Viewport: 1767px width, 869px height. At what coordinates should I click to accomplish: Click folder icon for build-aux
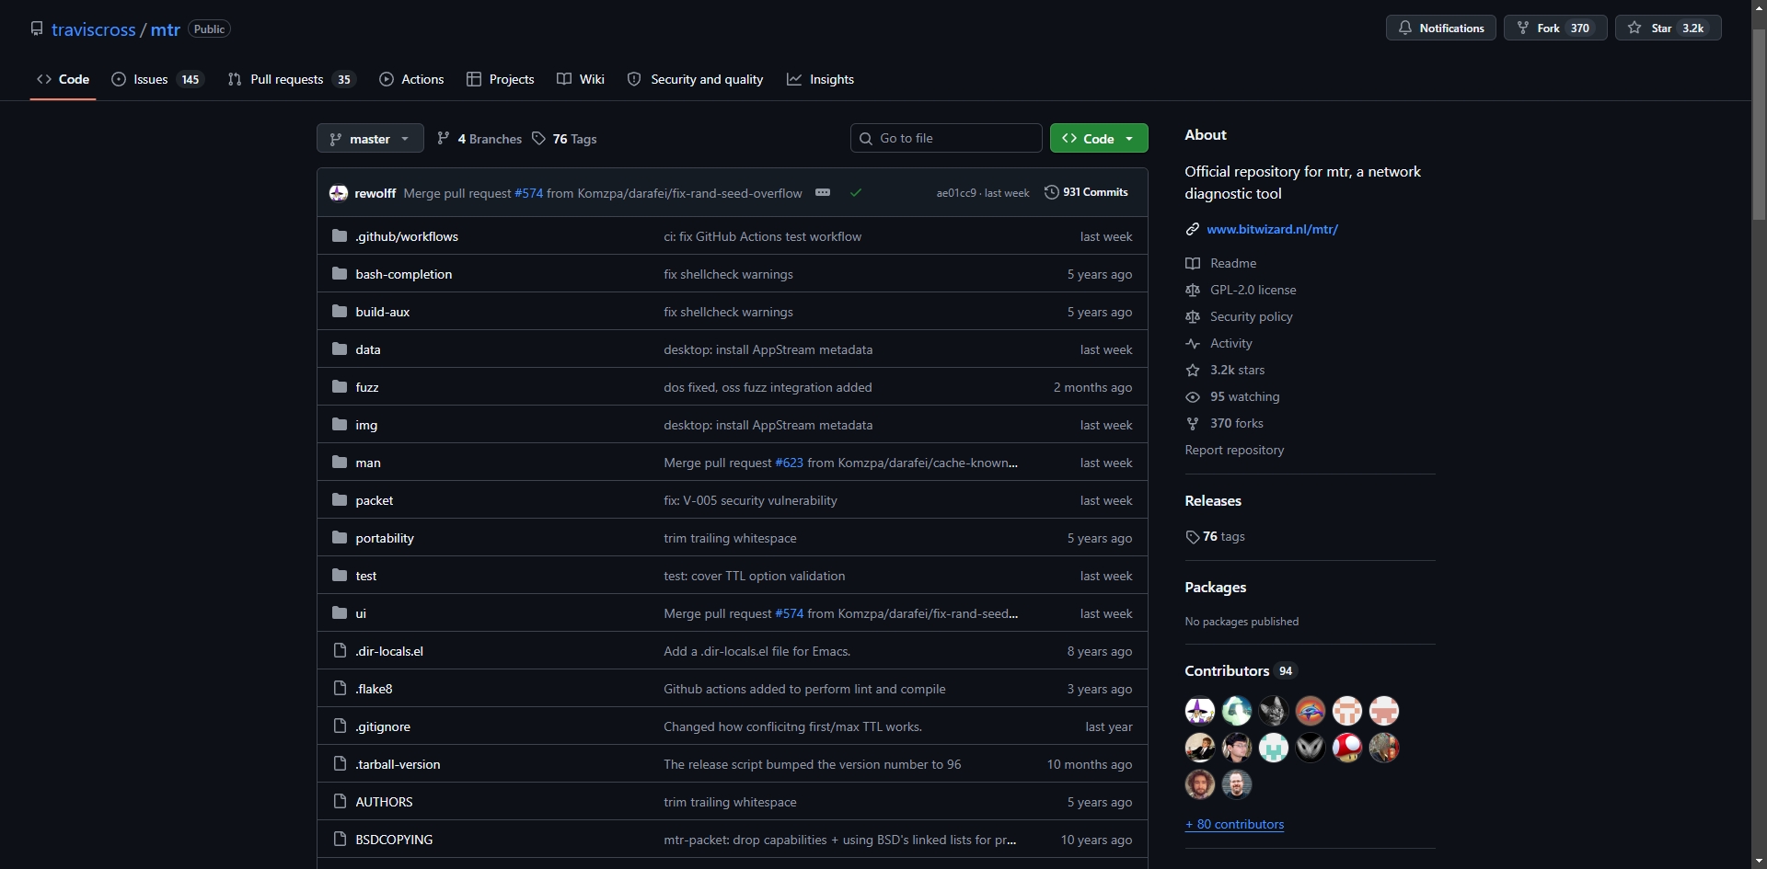[x=340, y=312]
